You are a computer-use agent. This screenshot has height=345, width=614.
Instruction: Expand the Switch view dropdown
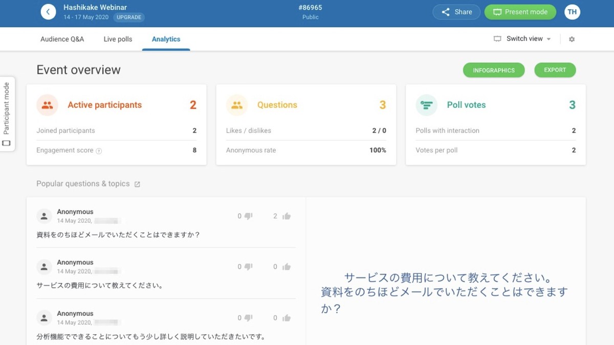pos(522,39)
